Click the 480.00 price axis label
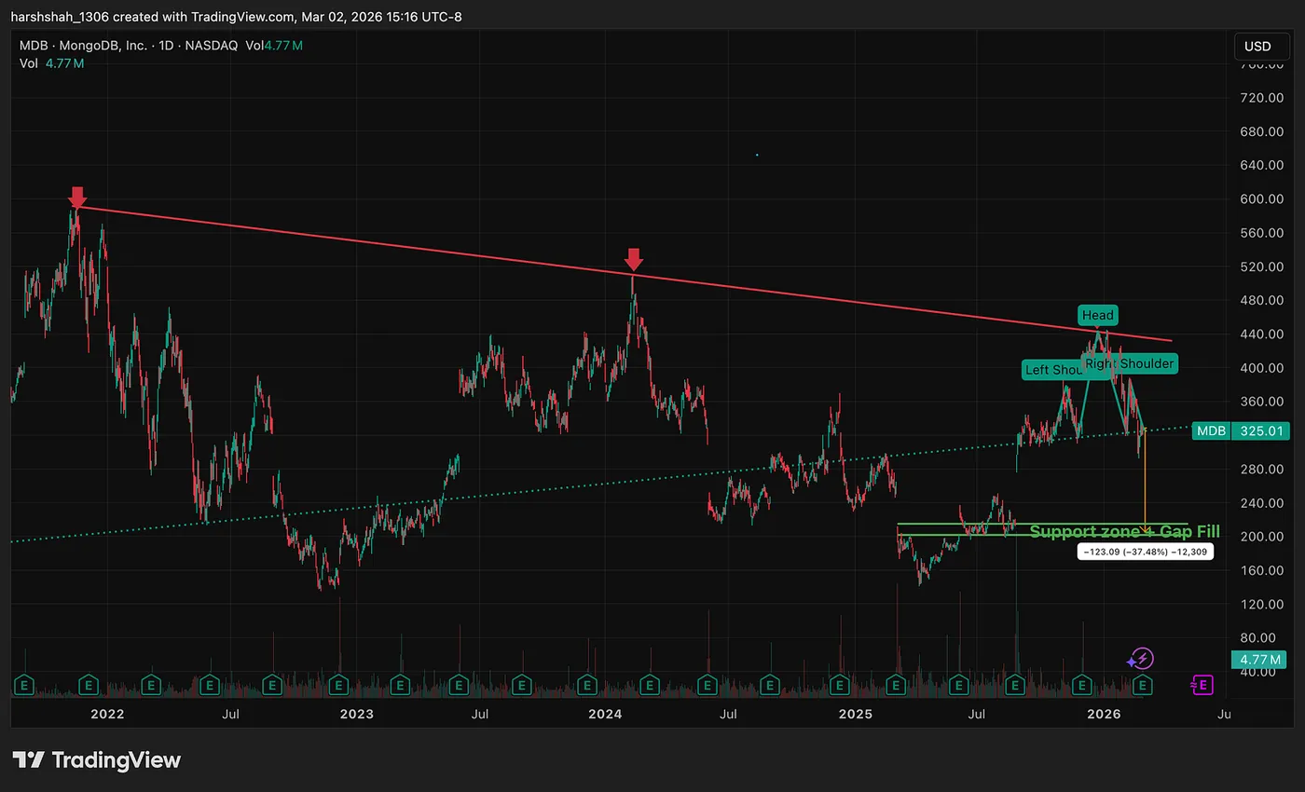This screenshot has height=792, width=1305. [x=1263, y=300]
